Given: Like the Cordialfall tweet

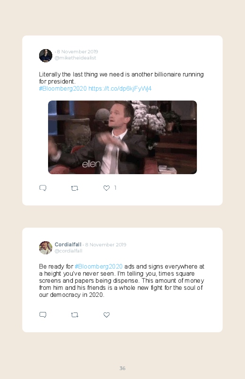Looking at the screenshot, I should click(106, 315).
